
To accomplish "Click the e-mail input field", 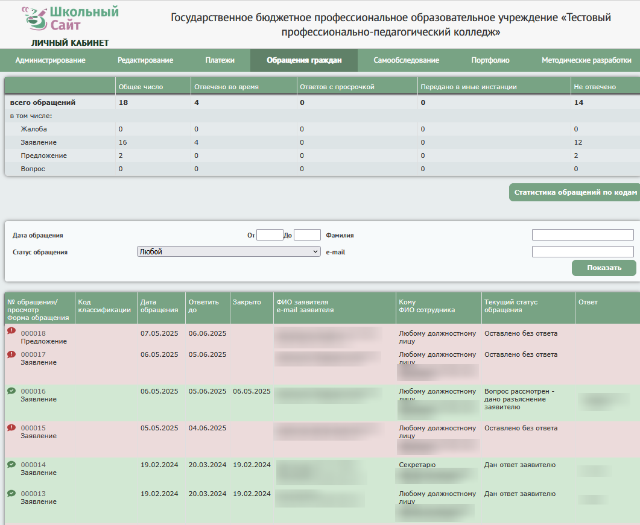I will [x=583, y=252].
